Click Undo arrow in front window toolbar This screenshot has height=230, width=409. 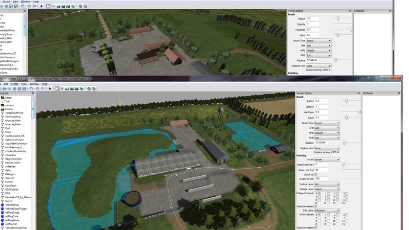[37, 88]
